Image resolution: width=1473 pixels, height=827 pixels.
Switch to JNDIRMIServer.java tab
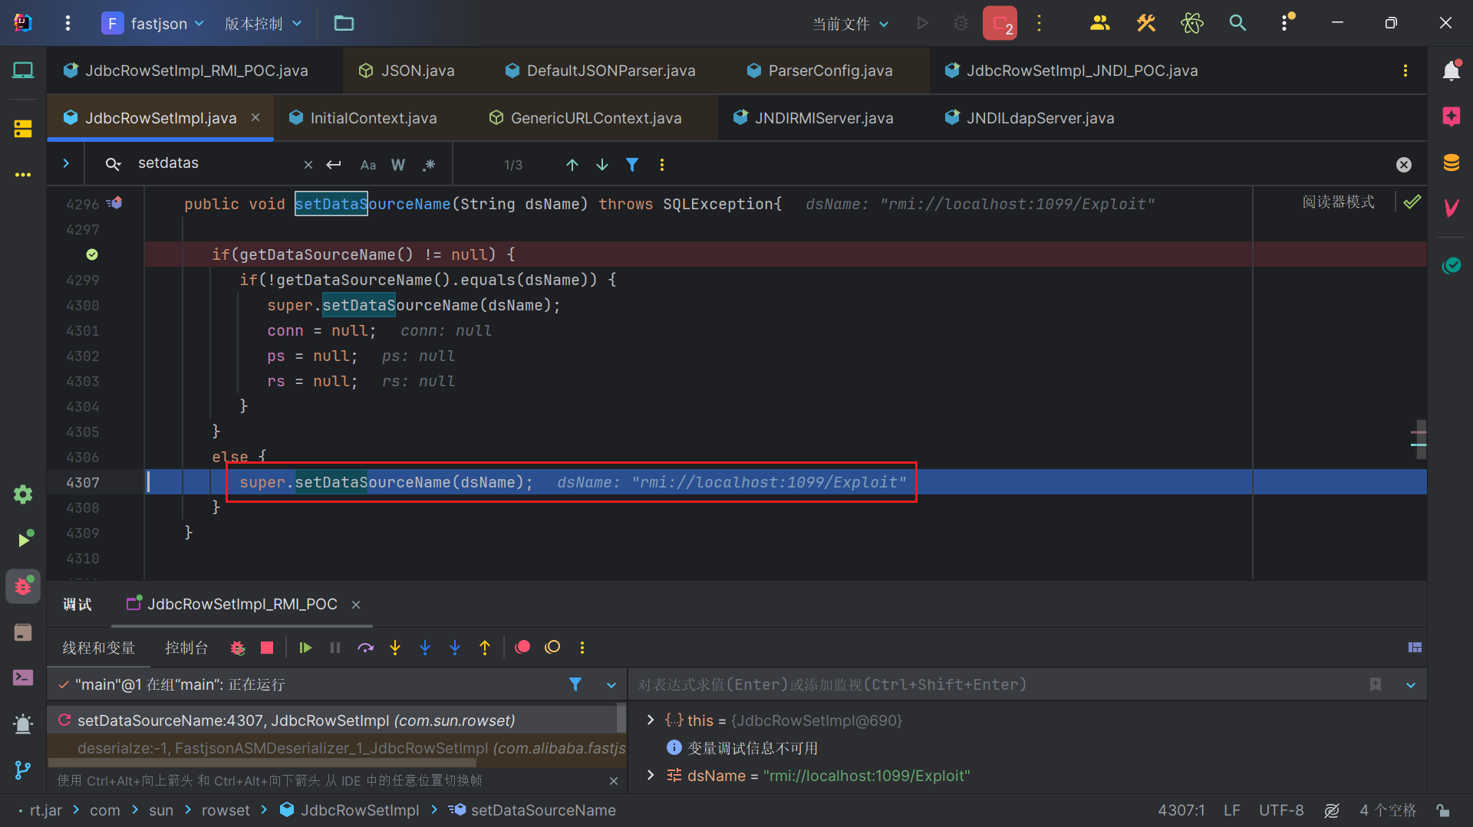coord(814,118)
